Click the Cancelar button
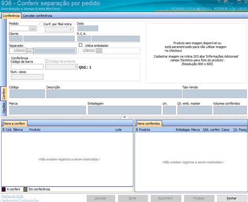The image size is (248, 202). coord(100,198)
